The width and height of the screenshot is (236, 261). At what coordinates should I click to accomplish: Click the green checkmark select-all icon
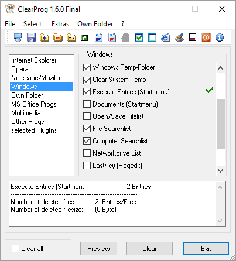tap(139, 37)
